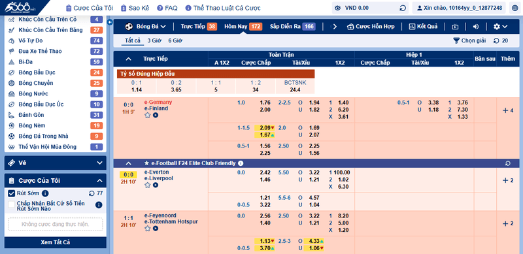Collapse the Trực Tiếp header section
This screenshot has width=523, height=254.
tap(128, 59)
